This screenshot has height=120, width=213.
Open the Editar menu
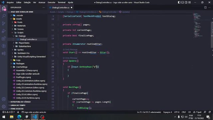19,2
